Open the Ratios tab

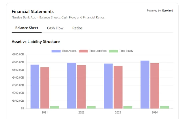click(77, 28)
